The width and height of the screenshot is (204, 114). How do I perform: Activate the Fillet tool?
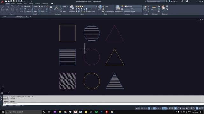[41, 9]
